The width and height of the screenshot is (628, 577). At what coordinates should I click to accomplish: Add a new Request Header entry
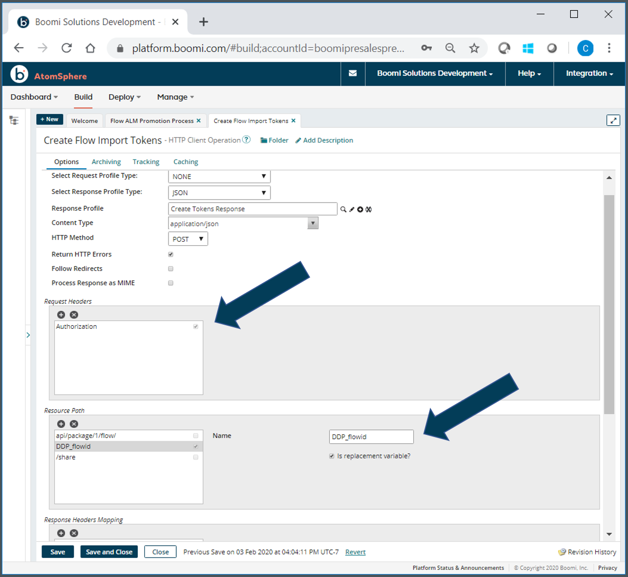(61, 314)
